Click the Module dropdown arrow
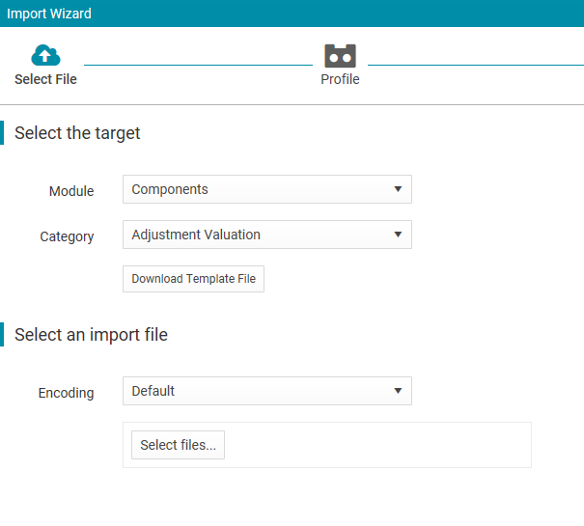 tap(398, 189)
